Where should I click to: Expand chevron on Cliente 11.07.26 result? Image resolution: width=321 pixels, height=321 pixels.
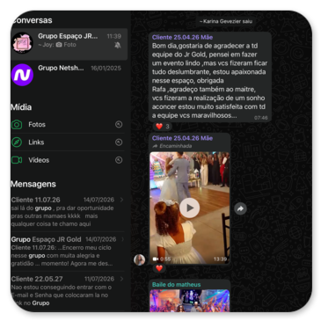click(121, 200)
